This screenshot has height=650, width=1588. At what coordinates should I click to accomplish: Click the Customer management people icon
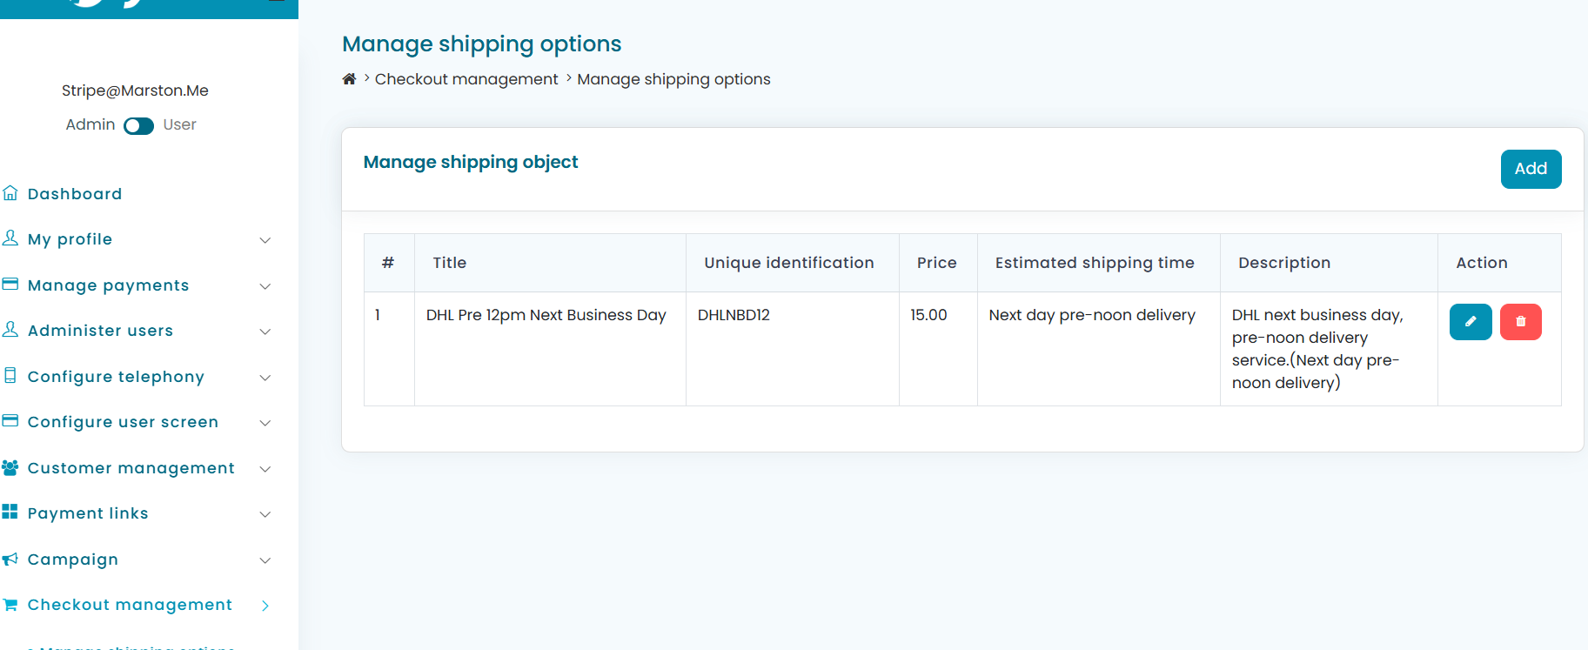10,467
